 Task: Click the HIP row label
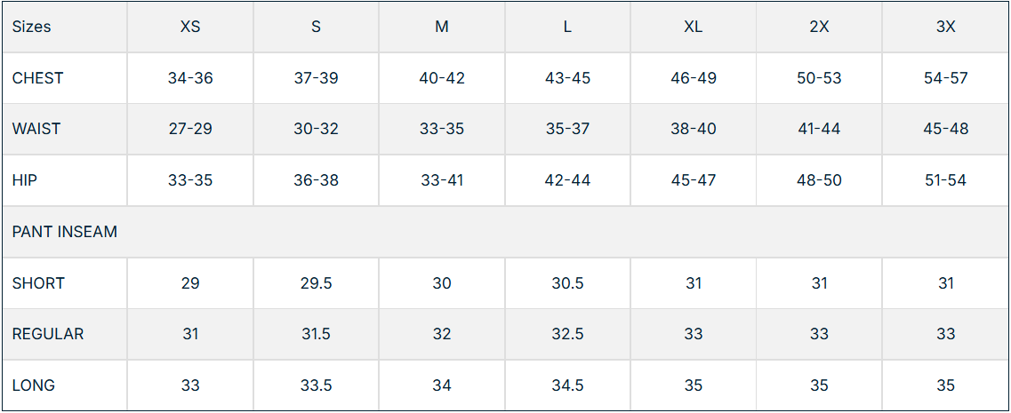pos(25,180)
